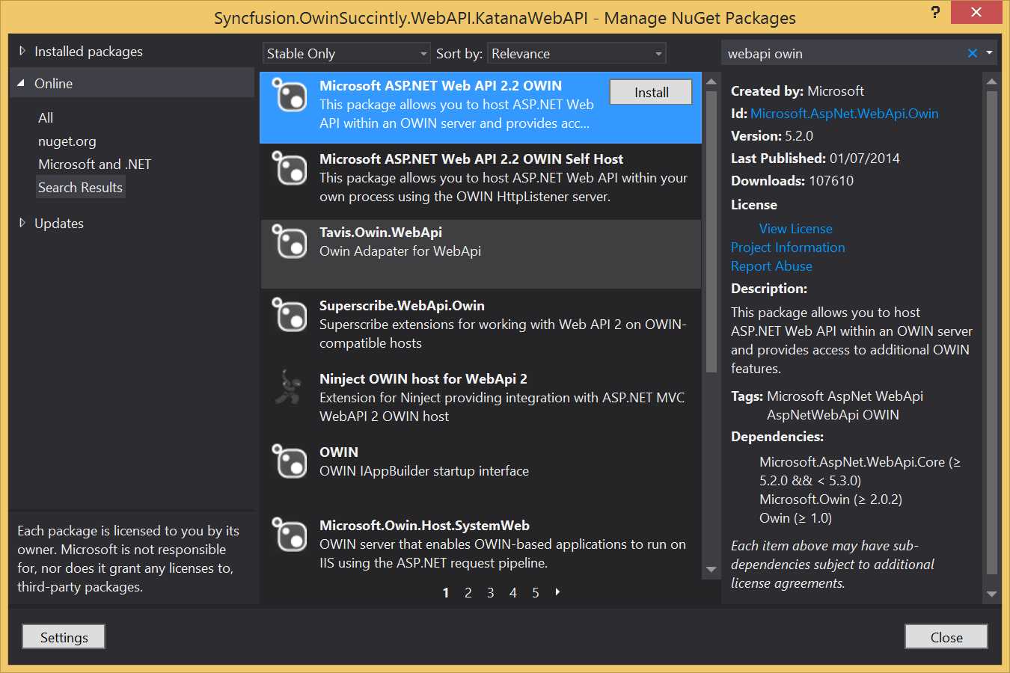Click the Downloads 107610 text

[792, 180]
